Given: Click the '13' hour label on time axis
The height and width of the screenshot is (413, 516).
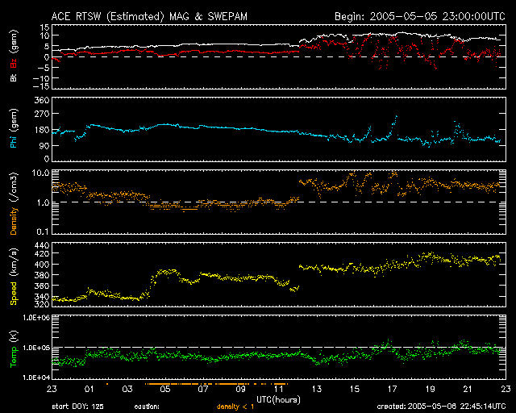Looking at the screenshot, I should 317,389.
